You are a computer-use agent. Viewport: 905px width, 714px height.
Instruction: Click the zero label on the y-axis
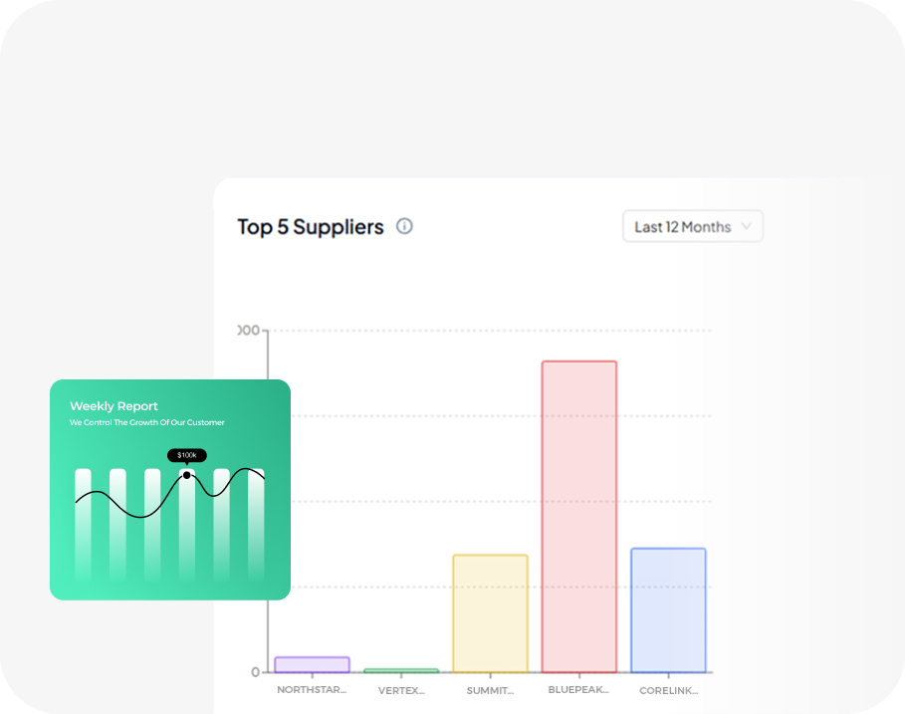[x=256, y=672]
